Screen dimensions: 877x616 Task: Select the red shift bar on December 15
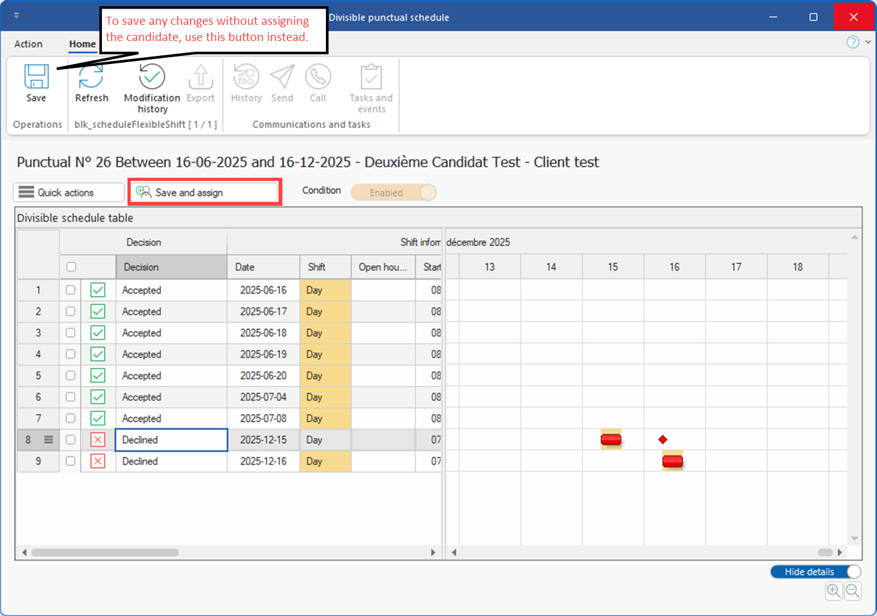pos(611,439)
